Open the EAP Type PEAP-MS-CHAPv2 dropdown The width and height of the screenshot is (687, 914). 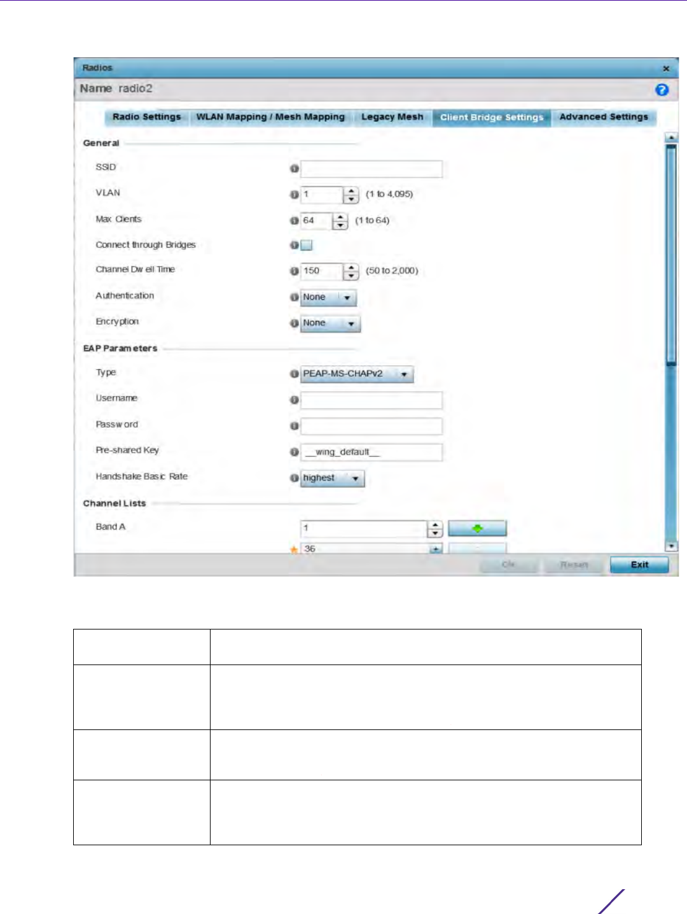click(357, 374)
